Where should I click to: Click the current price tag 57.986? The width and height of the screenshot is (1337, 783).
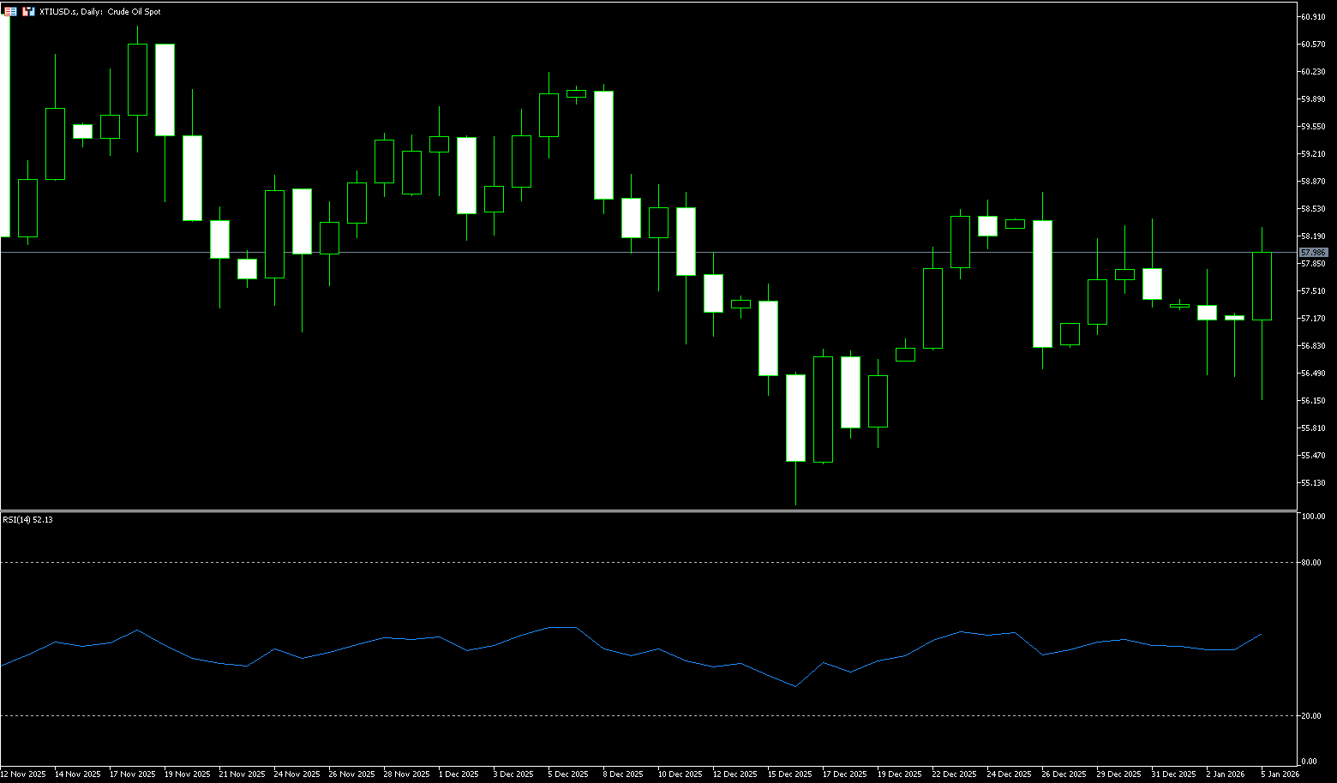click(x=1313, y=253)
